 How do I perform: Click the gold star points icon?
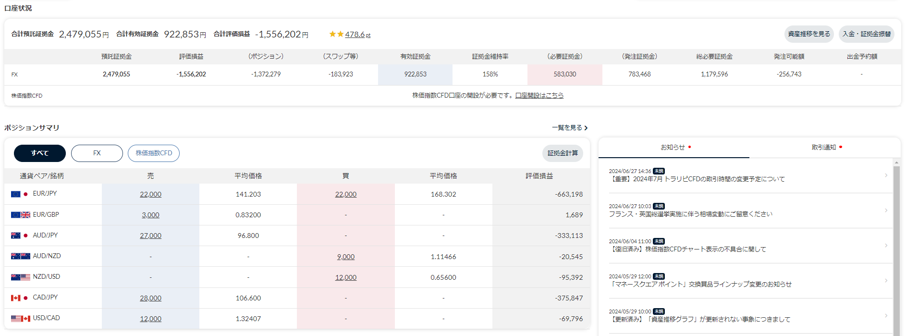pyautogui.click(x=336, y=34)
